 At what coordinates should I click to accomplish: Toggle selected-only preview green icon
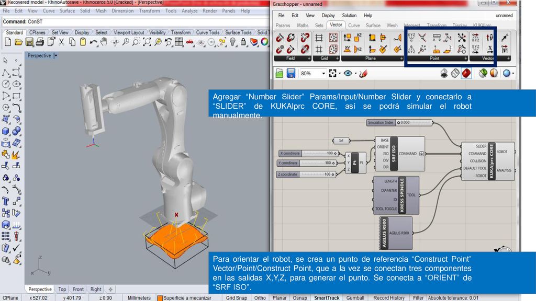point(483,73)
